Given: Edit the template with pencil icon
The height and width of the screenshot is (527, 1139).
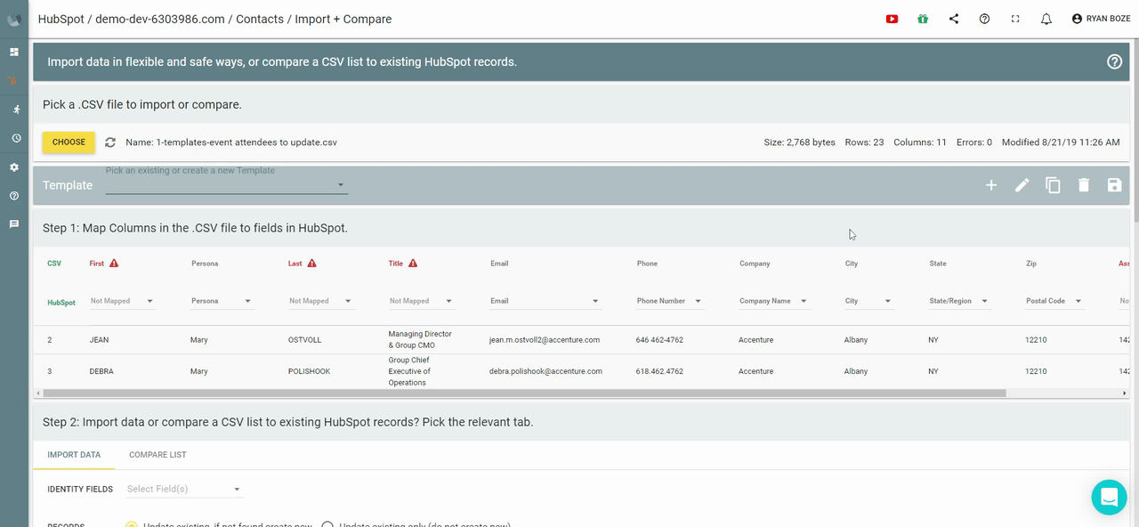Looking at the screenshot, I should coord(1022,185).
